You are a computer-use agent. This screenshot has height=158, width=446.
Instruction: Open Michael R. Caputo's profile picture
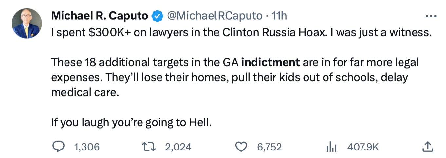pos(27,23)
